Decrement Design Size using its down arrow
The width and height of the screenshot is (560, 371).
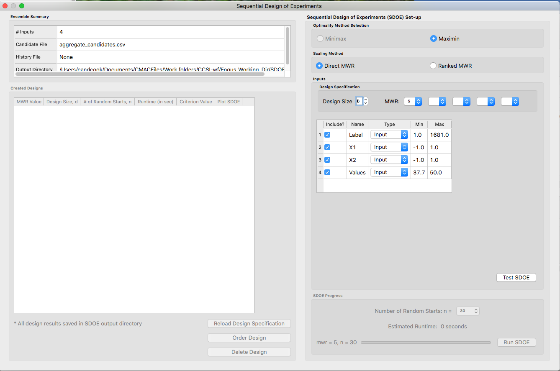point(365,103)
